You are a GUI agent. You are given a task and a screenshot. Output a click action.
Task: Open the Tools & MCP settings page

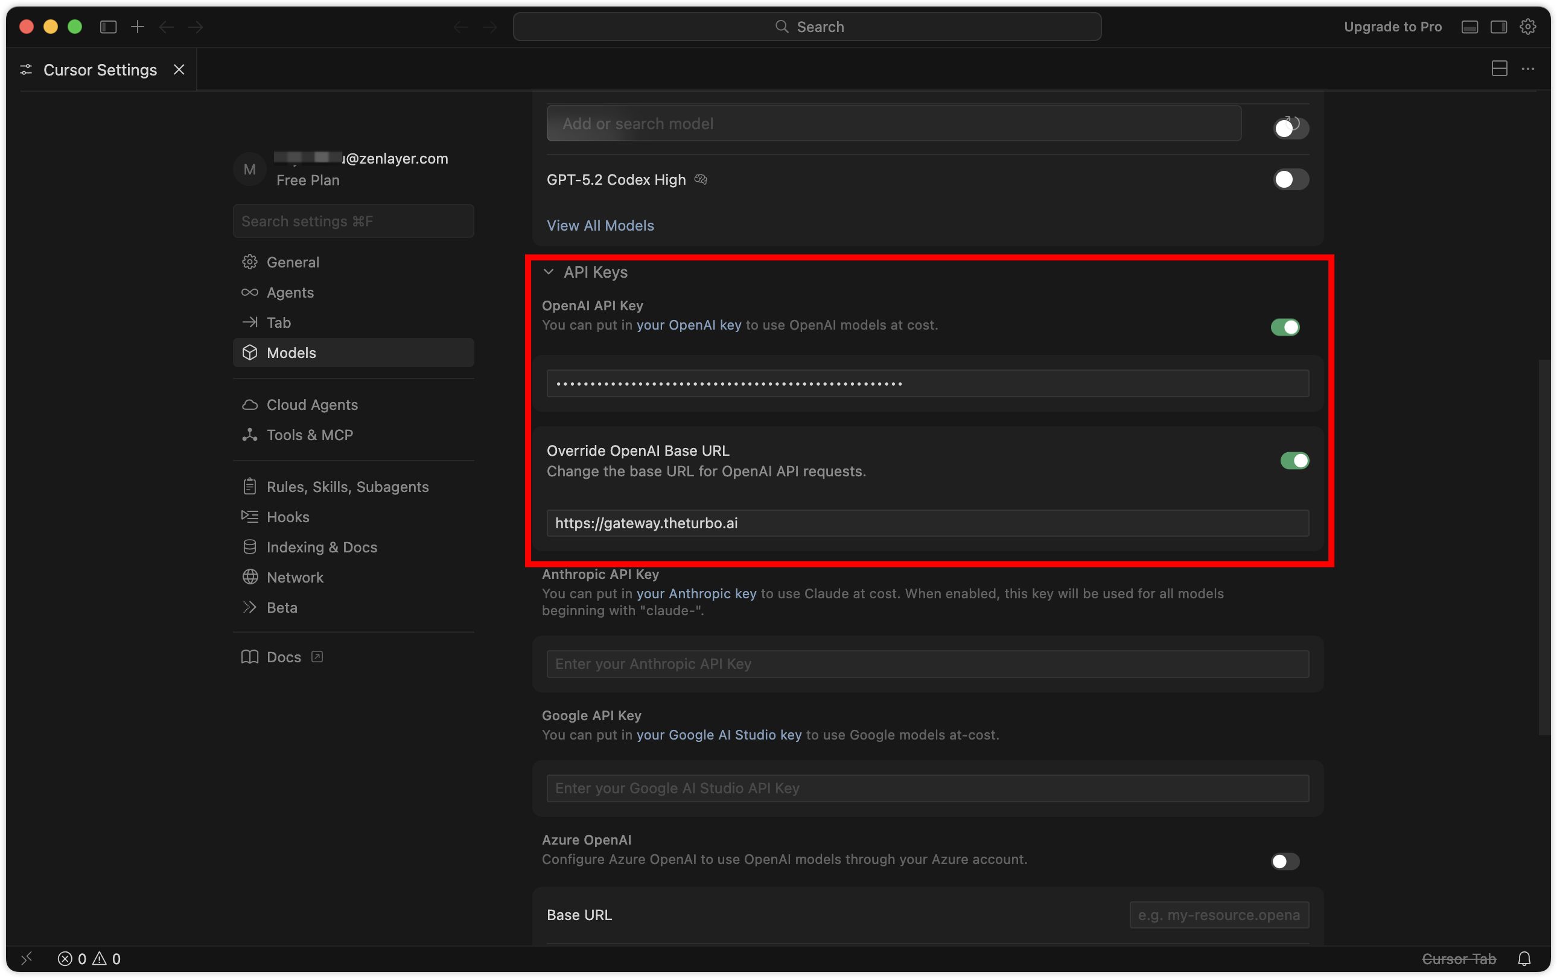coord(310,435)
